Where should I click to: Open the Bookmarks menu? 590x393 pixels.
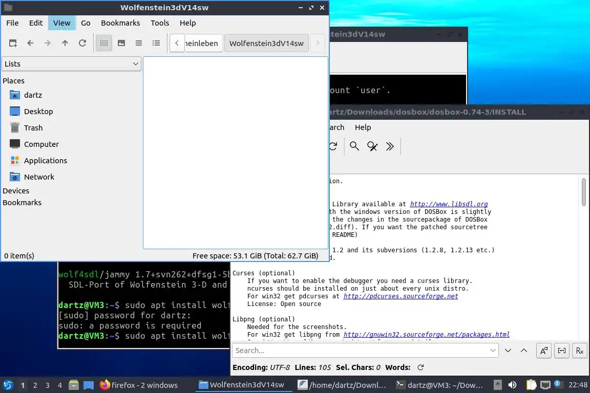pos(120,23)
